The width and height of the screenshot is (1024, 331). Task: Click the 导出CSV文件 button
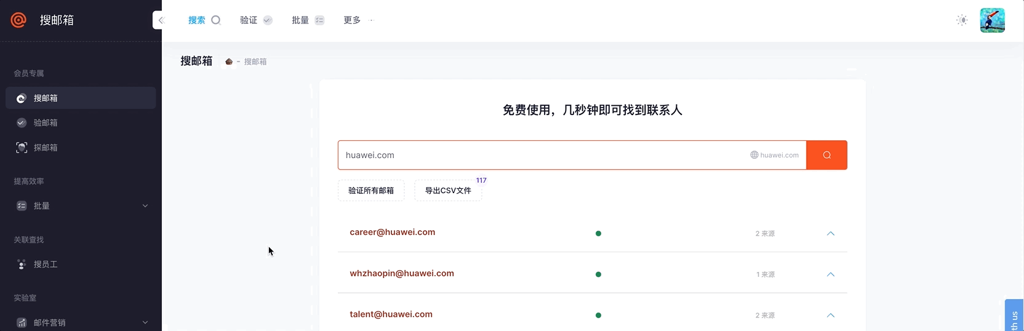pyautogui.click(x=448, y=191)
